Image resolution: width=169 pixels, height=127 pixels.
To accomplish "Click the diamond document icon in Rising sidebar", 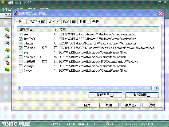I will 7,63.
